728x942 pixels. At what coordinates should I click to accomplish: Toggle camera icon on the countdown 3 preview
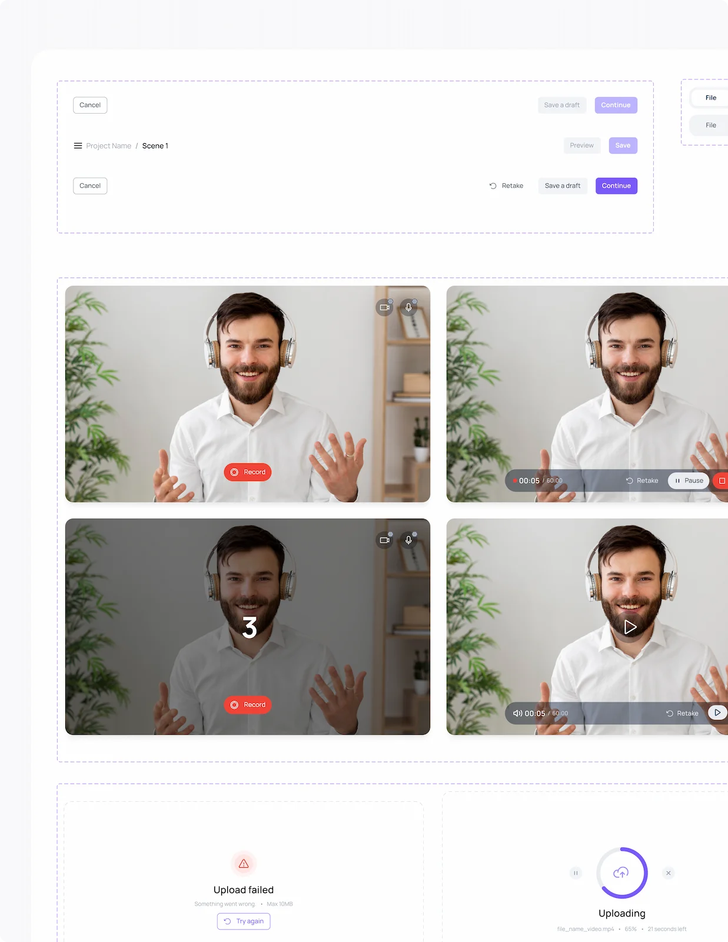[385, 540]
